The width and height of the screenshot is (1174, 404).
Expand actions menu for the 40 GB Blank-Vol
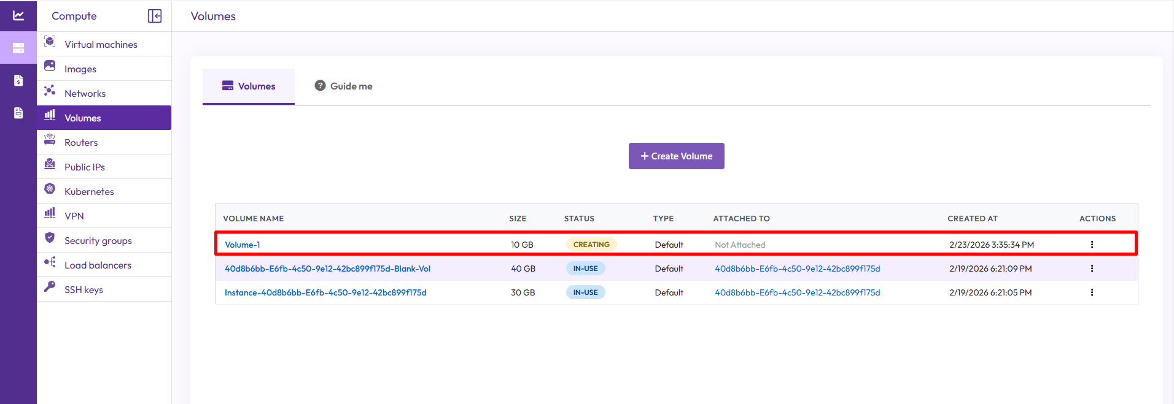pyautogui.click(x=1092, y=269)
